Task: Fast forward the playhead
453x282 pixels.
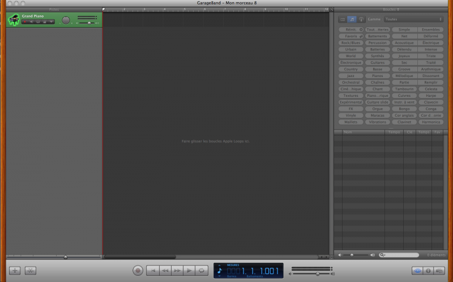Action: click(x=177, y=271)
